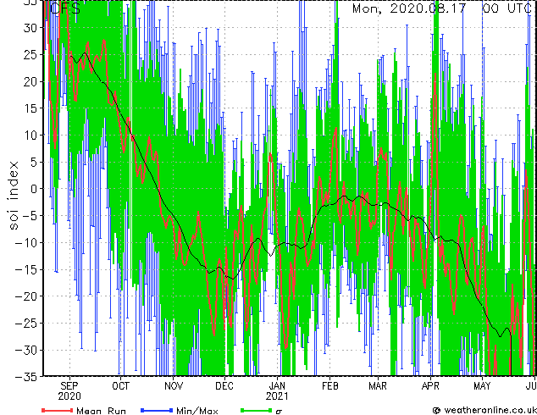Click the MAY month axis label

(482, 386)
